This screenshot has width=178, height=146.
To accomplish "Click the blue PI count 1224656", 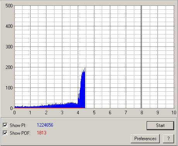I will (45, 125).
